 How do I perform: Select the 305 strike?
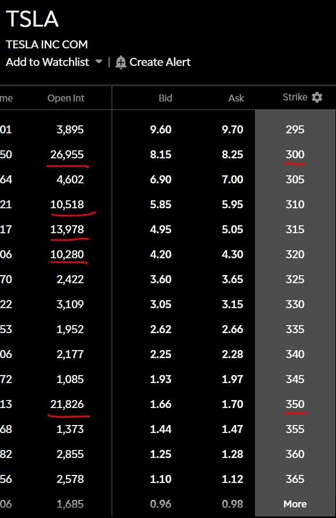tap(295, 180)
